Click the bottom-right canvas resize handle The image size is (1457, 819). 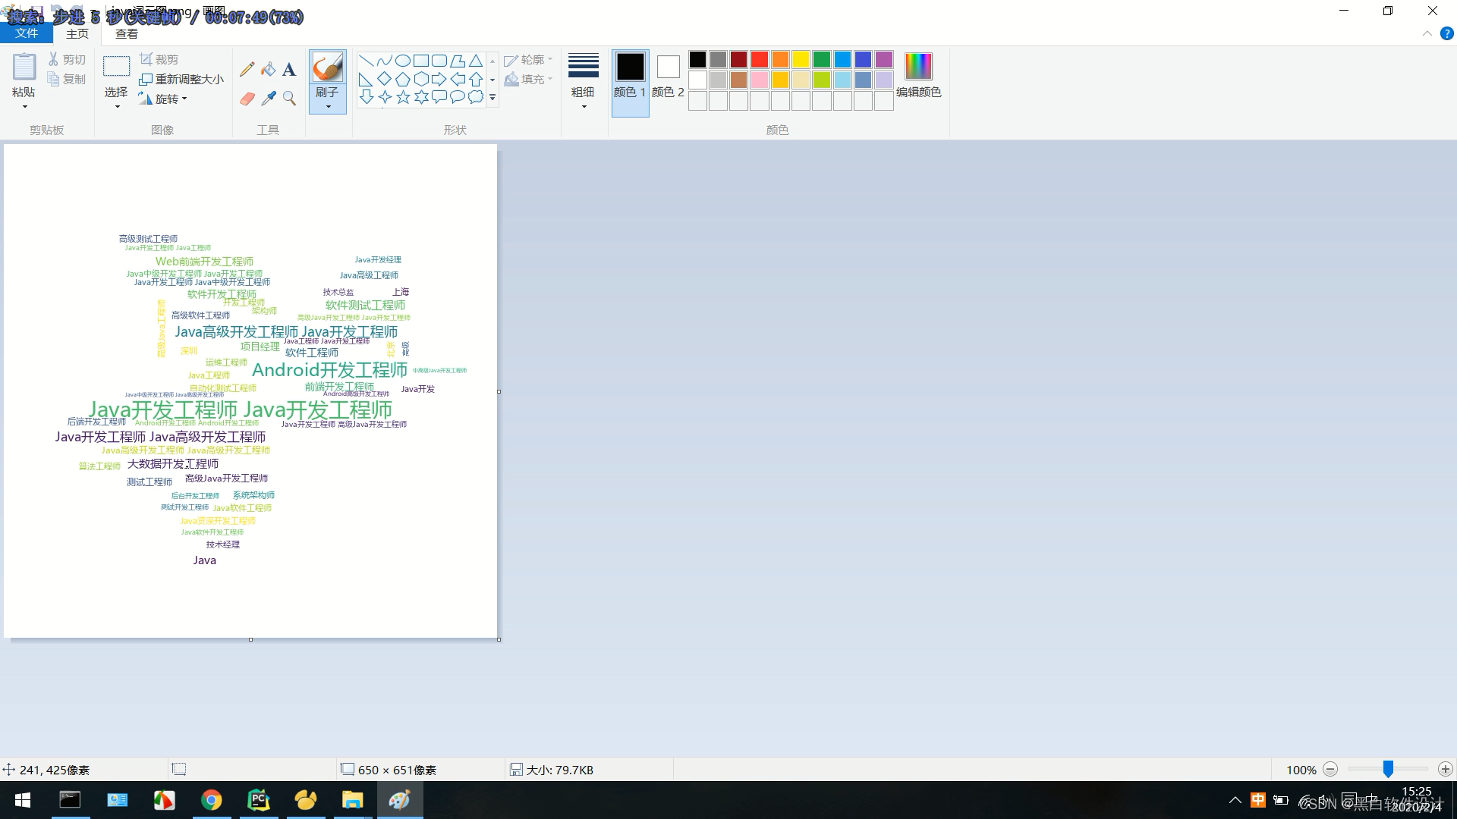499,639
